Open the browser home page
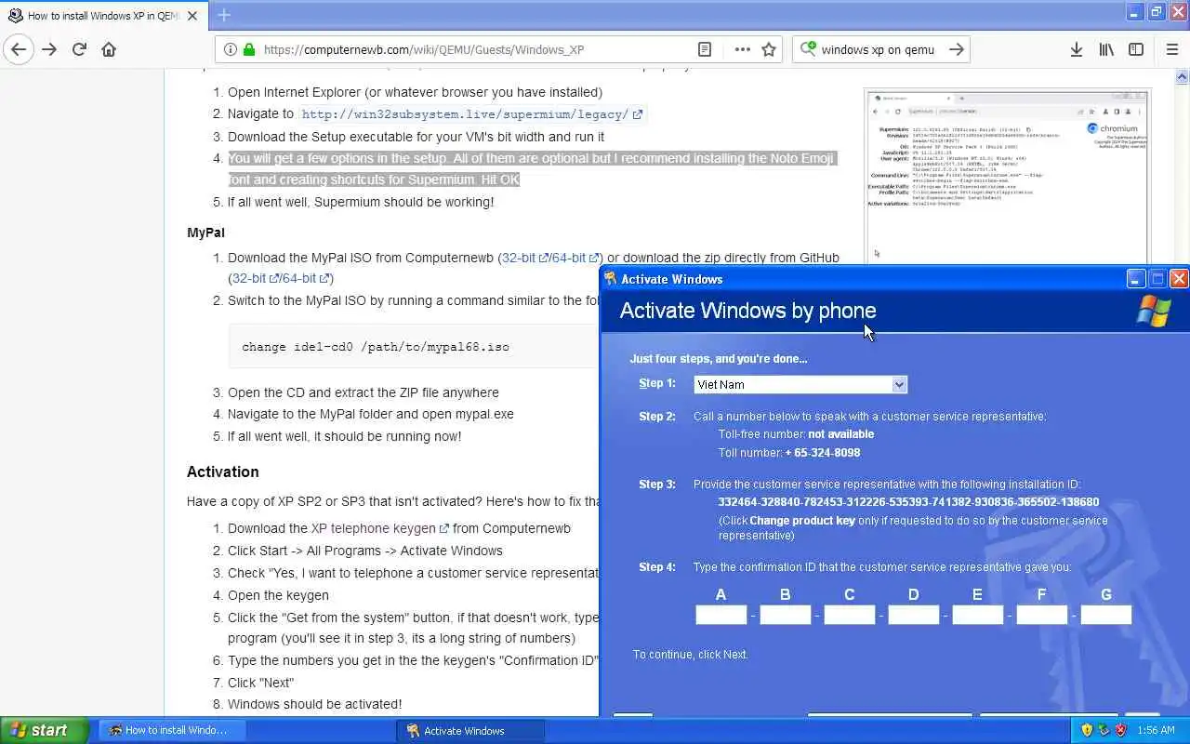This screenshot has width=1190, height=744. (x=109, y=49)
